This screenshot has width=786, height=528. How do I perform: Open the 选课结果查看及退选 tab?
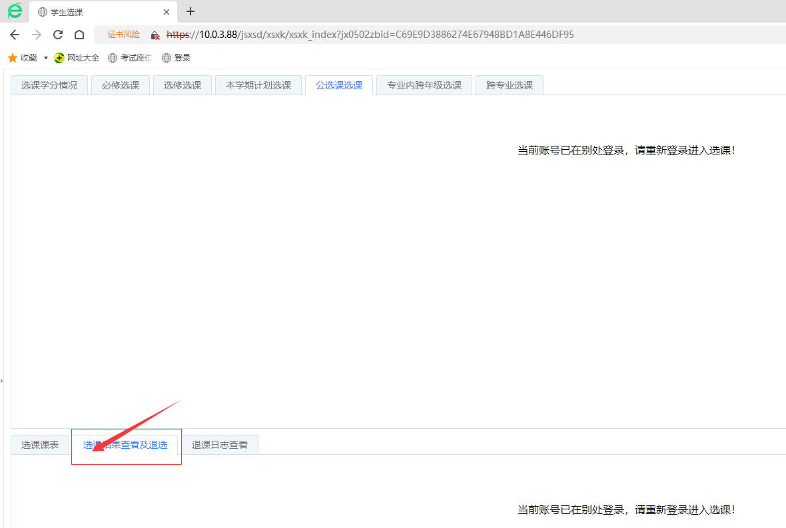125,445
